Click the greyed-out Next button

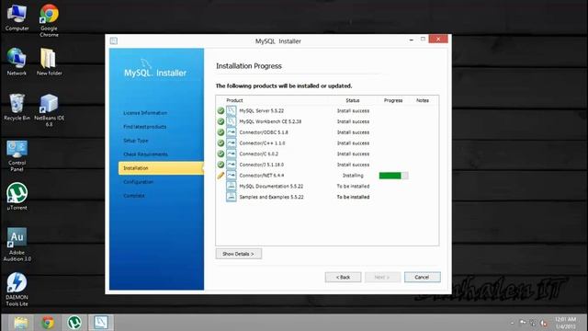click(x=382, y=277)
